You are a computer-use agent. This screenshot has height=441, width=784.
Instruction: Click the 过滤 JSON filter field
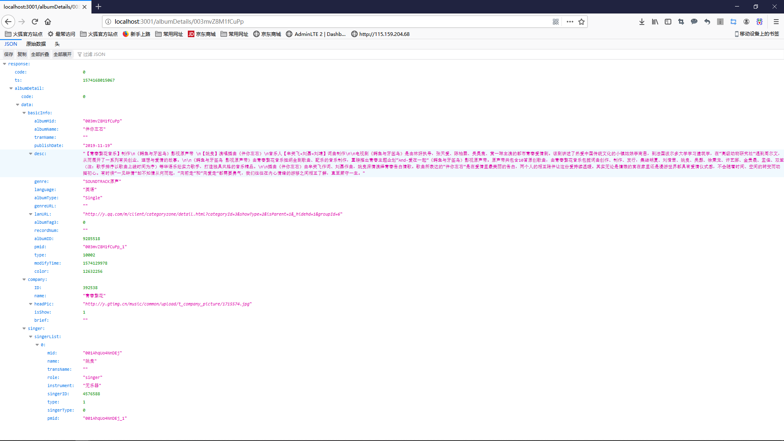click(94, 54)
